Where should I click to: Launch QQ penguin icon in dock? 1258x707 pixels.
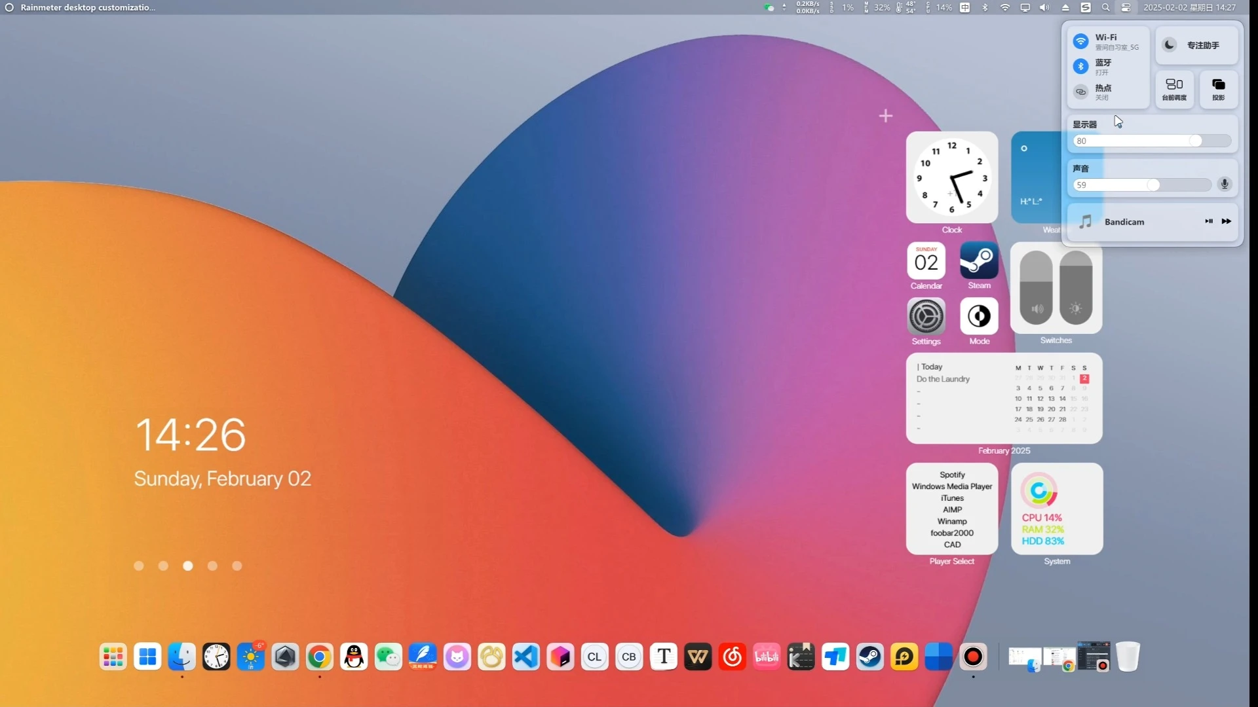pos(354,657)
